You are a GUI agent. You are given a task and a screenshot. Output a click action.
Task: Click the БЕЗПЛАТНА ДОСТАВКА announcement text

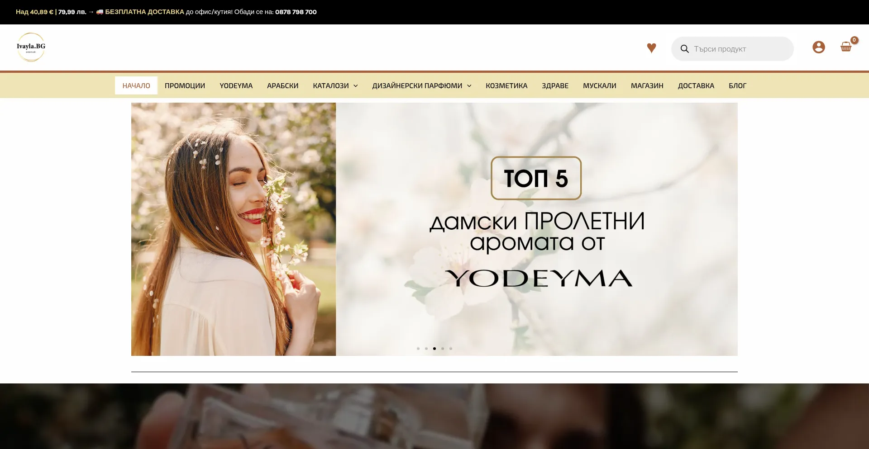[144, 12]
